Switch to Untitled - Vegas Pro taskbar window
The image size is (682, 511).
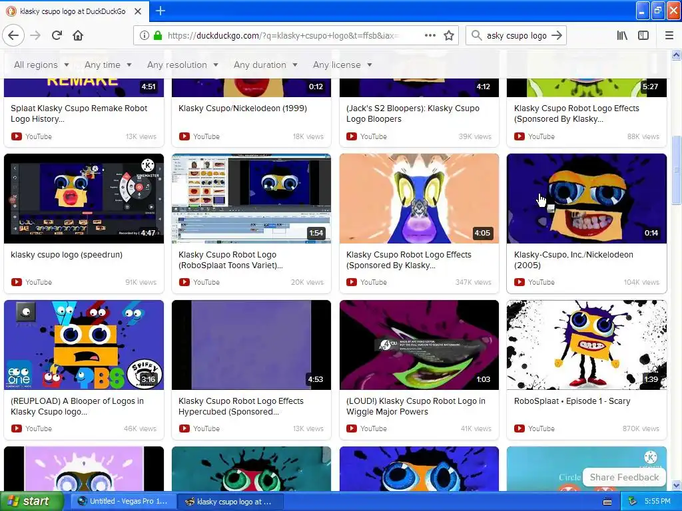(123, 502)
